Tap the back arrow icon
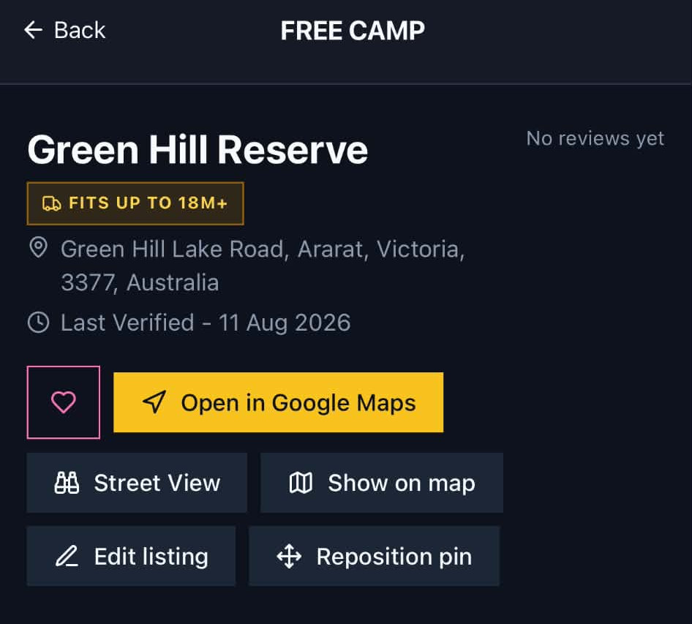692x624 pixels. [x=33, y=31]
